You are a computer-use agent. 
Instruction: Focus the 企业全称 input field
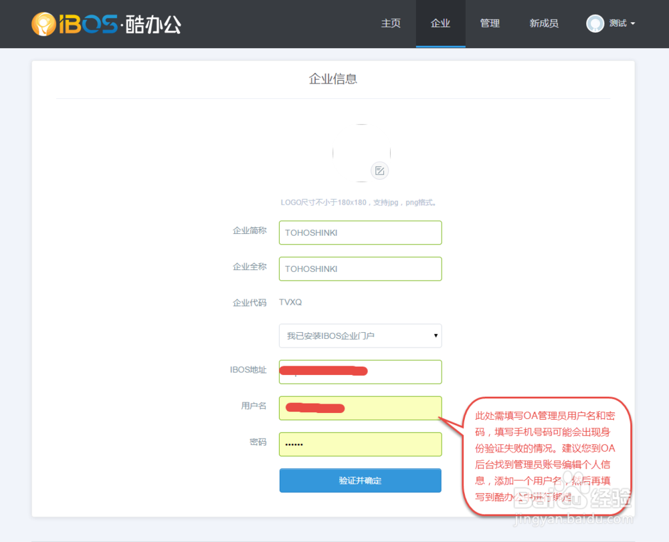click(x=360, y=269)
